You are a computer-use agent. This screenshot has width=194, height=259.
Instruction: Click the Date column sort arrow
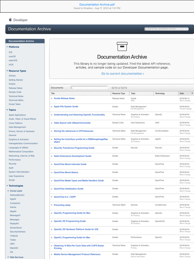pyautogui.click(x=192, y=93)
